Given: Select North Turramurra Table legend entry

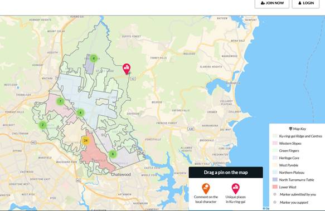Looking at the screenshot, I should pyautogui.click(x=297, y=180).
